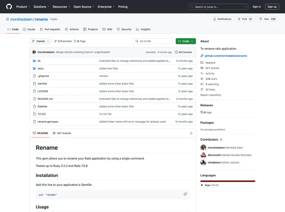Expand the Enterprise menu
The image size is (285, 212).
(106, 7)
